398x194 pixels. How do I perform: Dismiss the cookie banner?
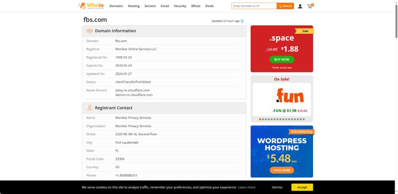point(277,187)
